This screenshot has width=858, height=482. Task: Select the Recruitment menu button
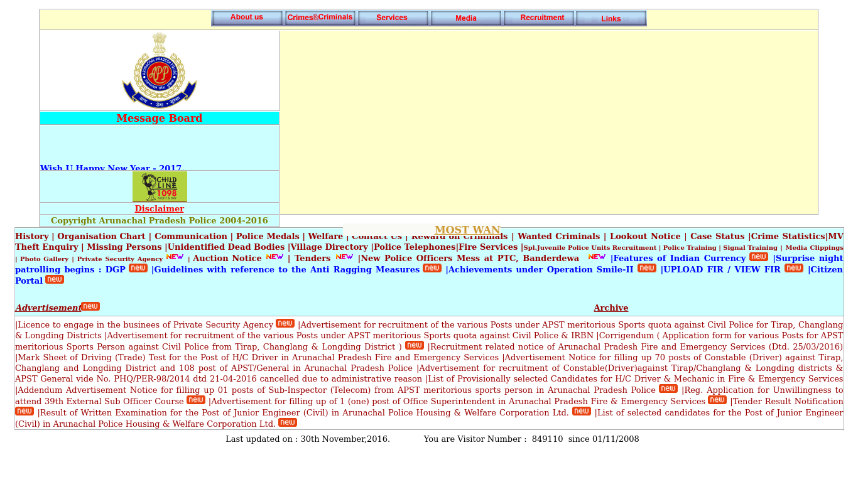pyautogui.click(x=538, y=18)
